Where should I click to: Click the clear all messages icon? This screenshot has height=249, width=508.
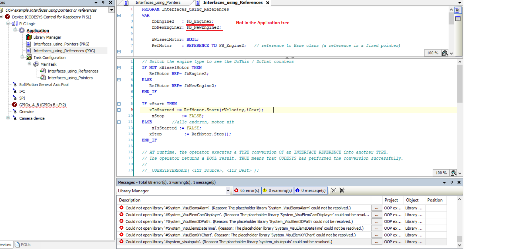[x=342, y=191]
